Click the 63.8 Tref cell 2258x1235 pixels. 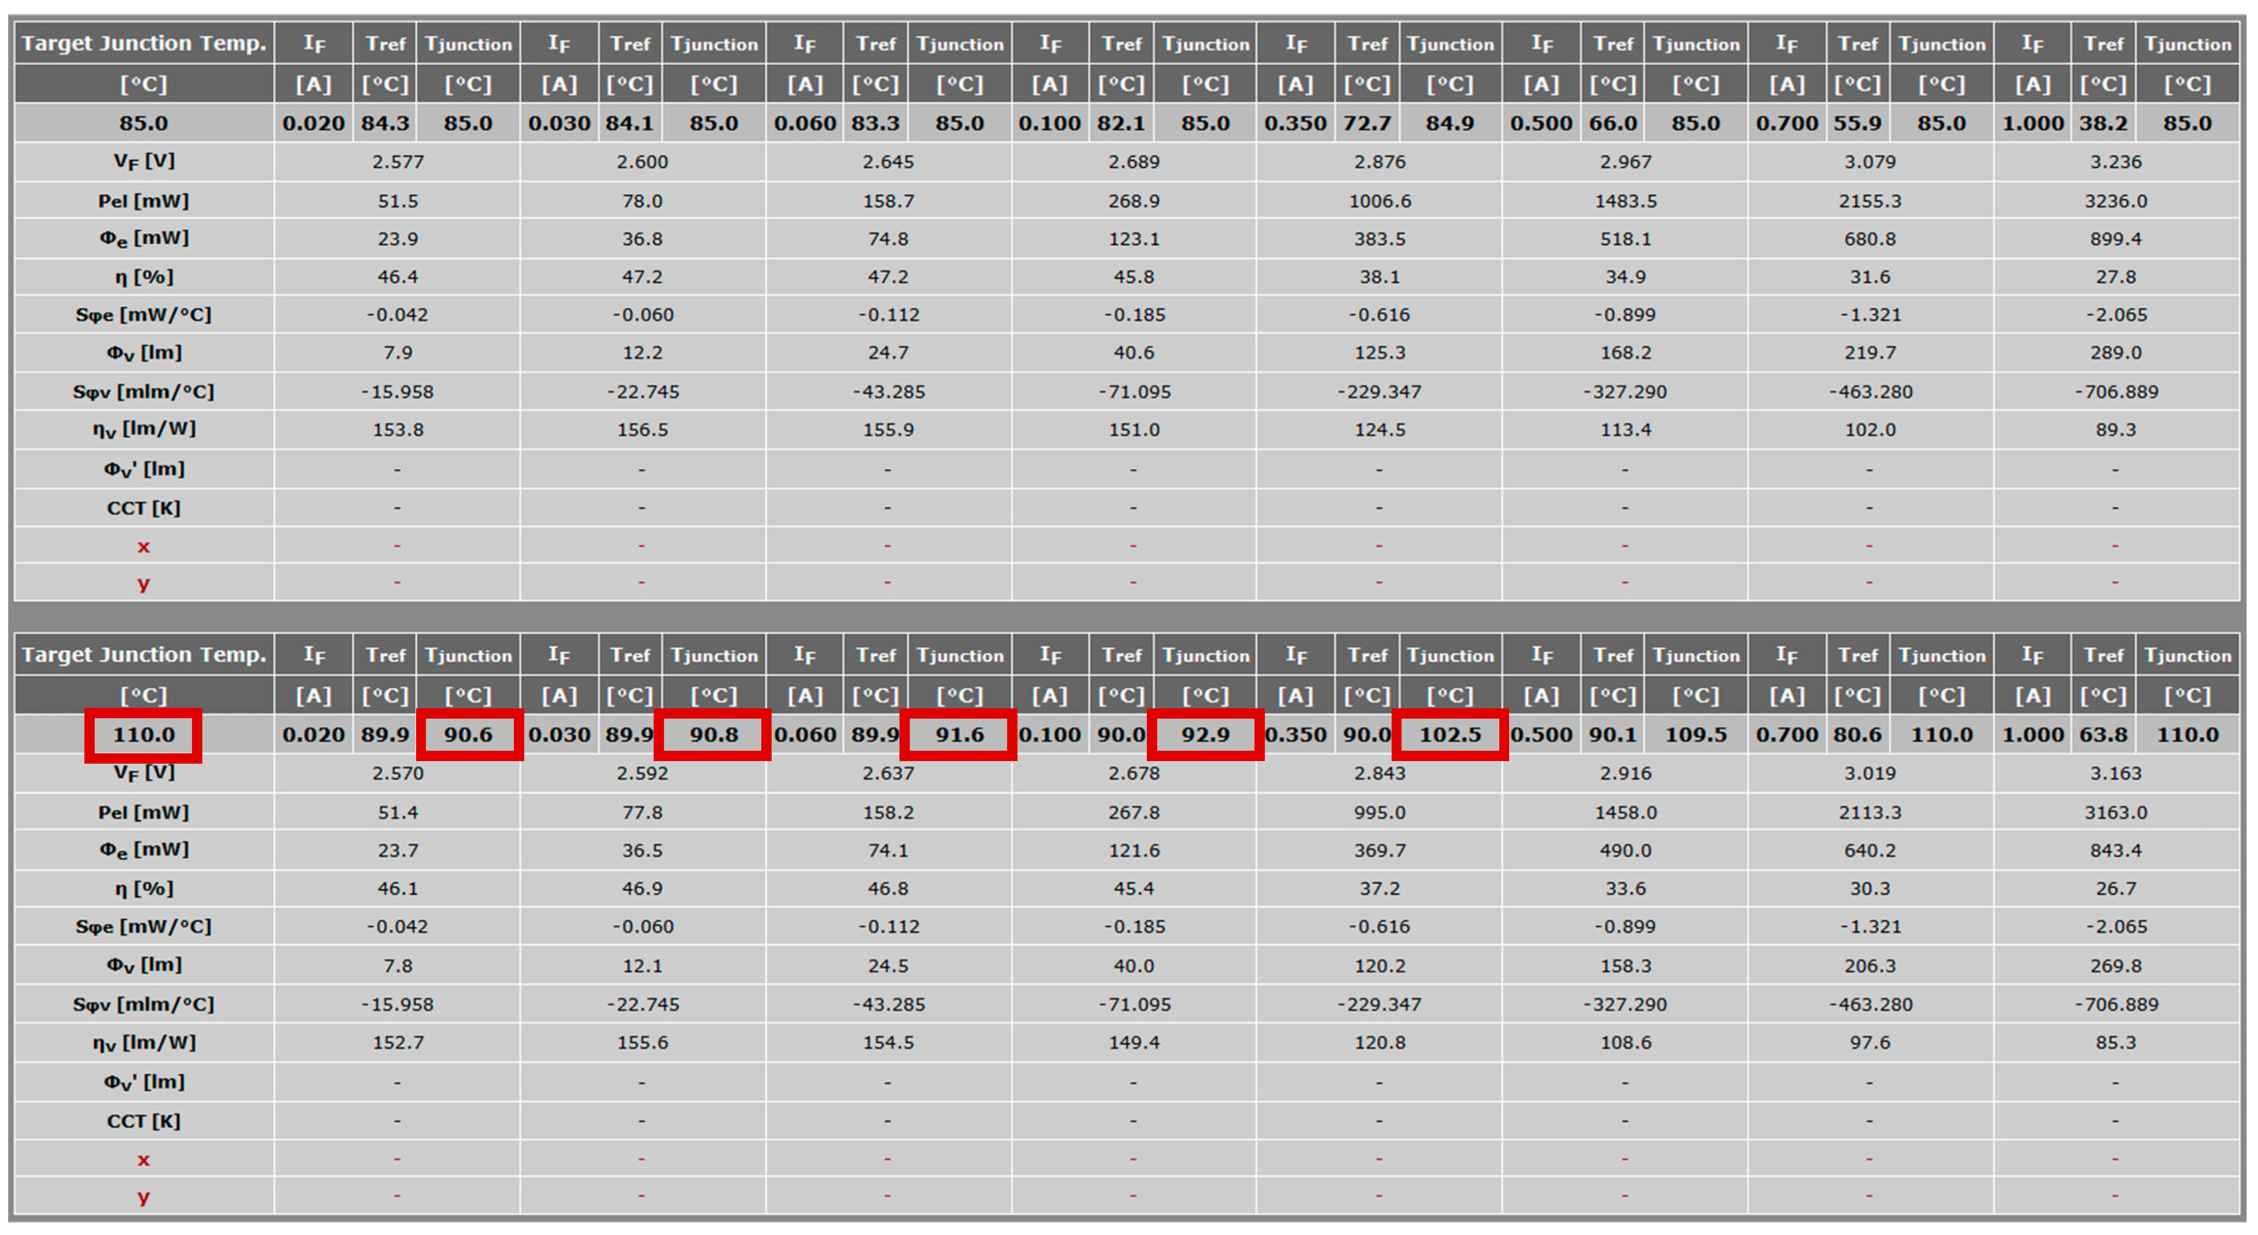(x=2103, y=735)
